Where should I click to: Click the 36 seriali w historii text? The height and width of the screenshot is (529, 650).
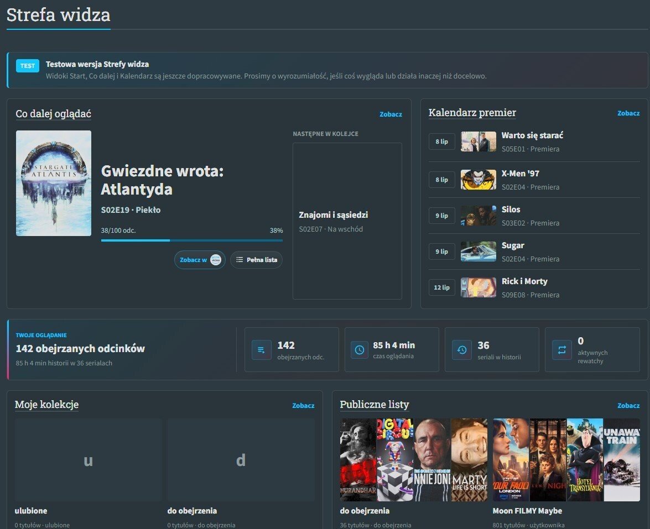(499, 350)
